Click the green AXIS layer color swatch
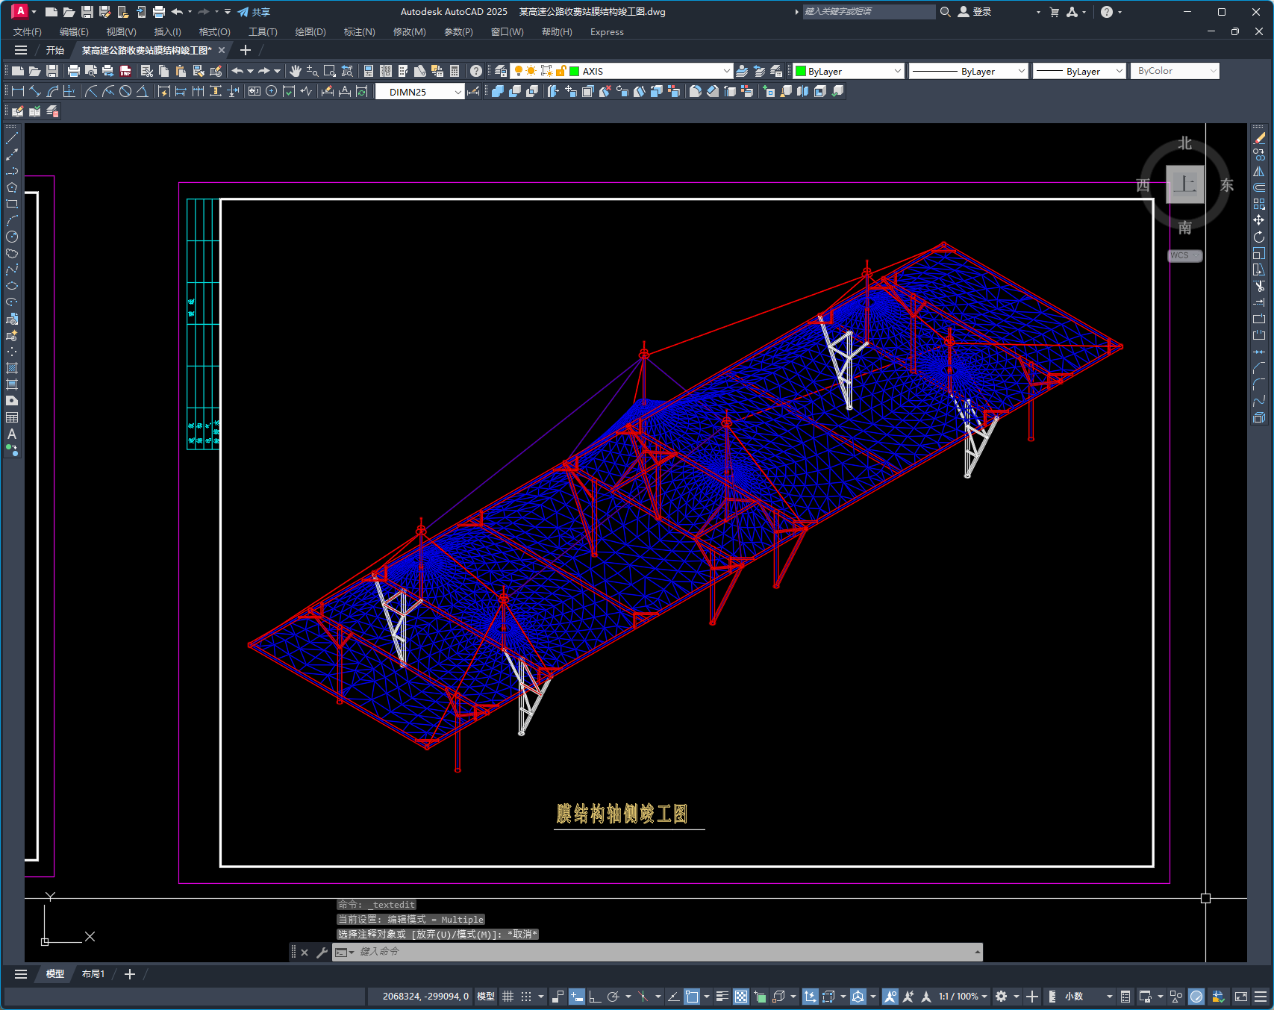1274x1010 pixels. coord(575,71)
